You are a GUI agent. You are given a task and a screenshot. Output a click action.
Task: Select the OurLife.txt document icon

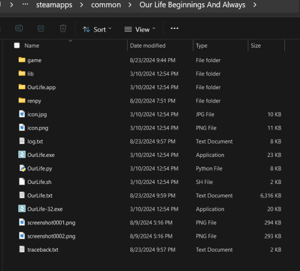[x=22, y=195]
